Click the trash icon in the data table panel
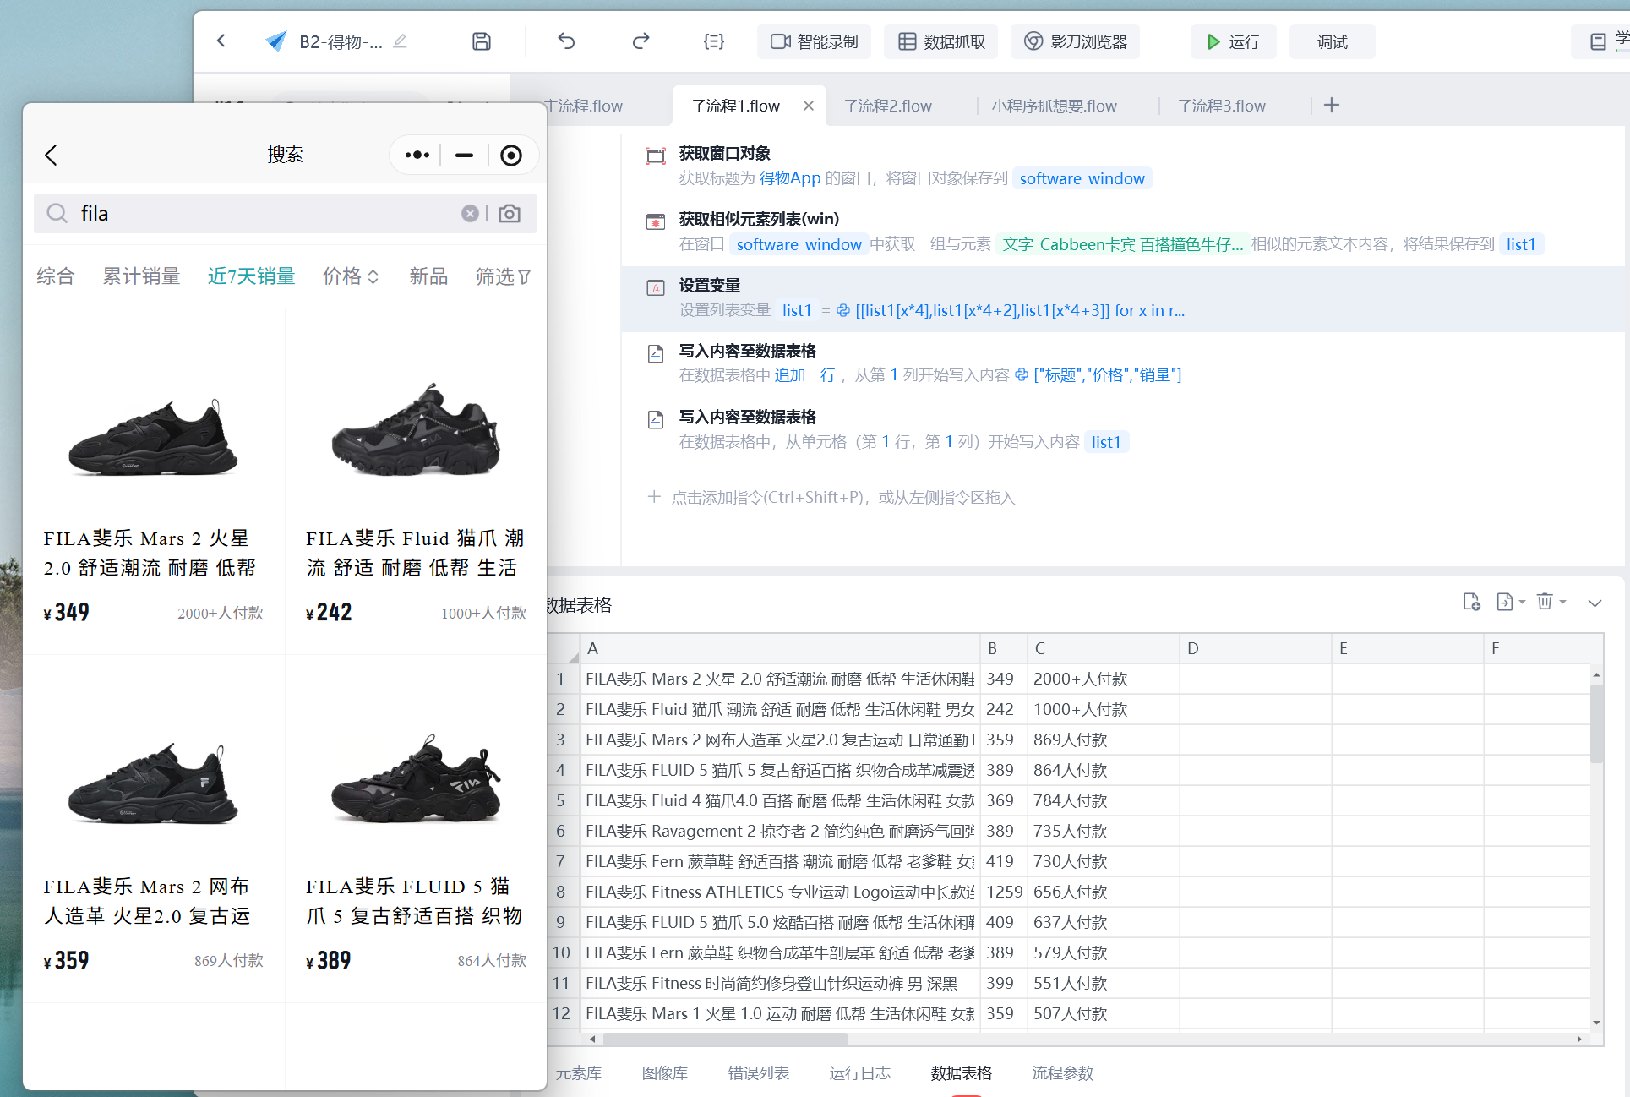The height and width of the screenshot is (1097, 1630). click(x=1545, y=602)
